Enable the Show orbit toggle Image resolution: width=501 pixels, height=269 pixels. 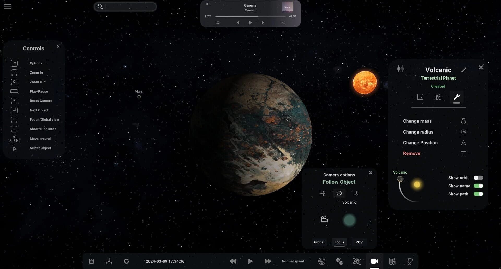click(x=478, y=178)
